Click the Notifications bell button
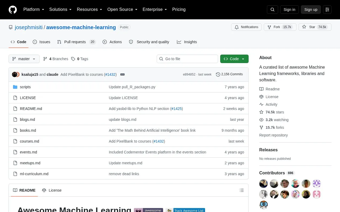340x212 pixels. [x=246, y=27]
